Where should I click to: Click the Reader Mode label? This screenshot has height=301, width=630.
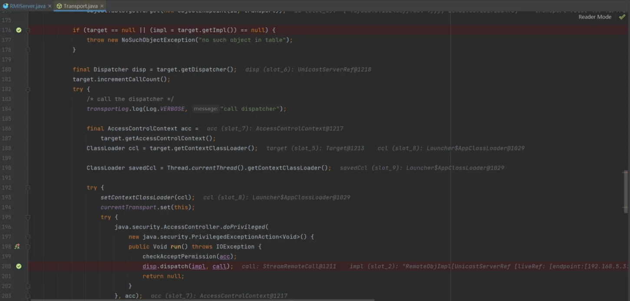tap(595, 17)
